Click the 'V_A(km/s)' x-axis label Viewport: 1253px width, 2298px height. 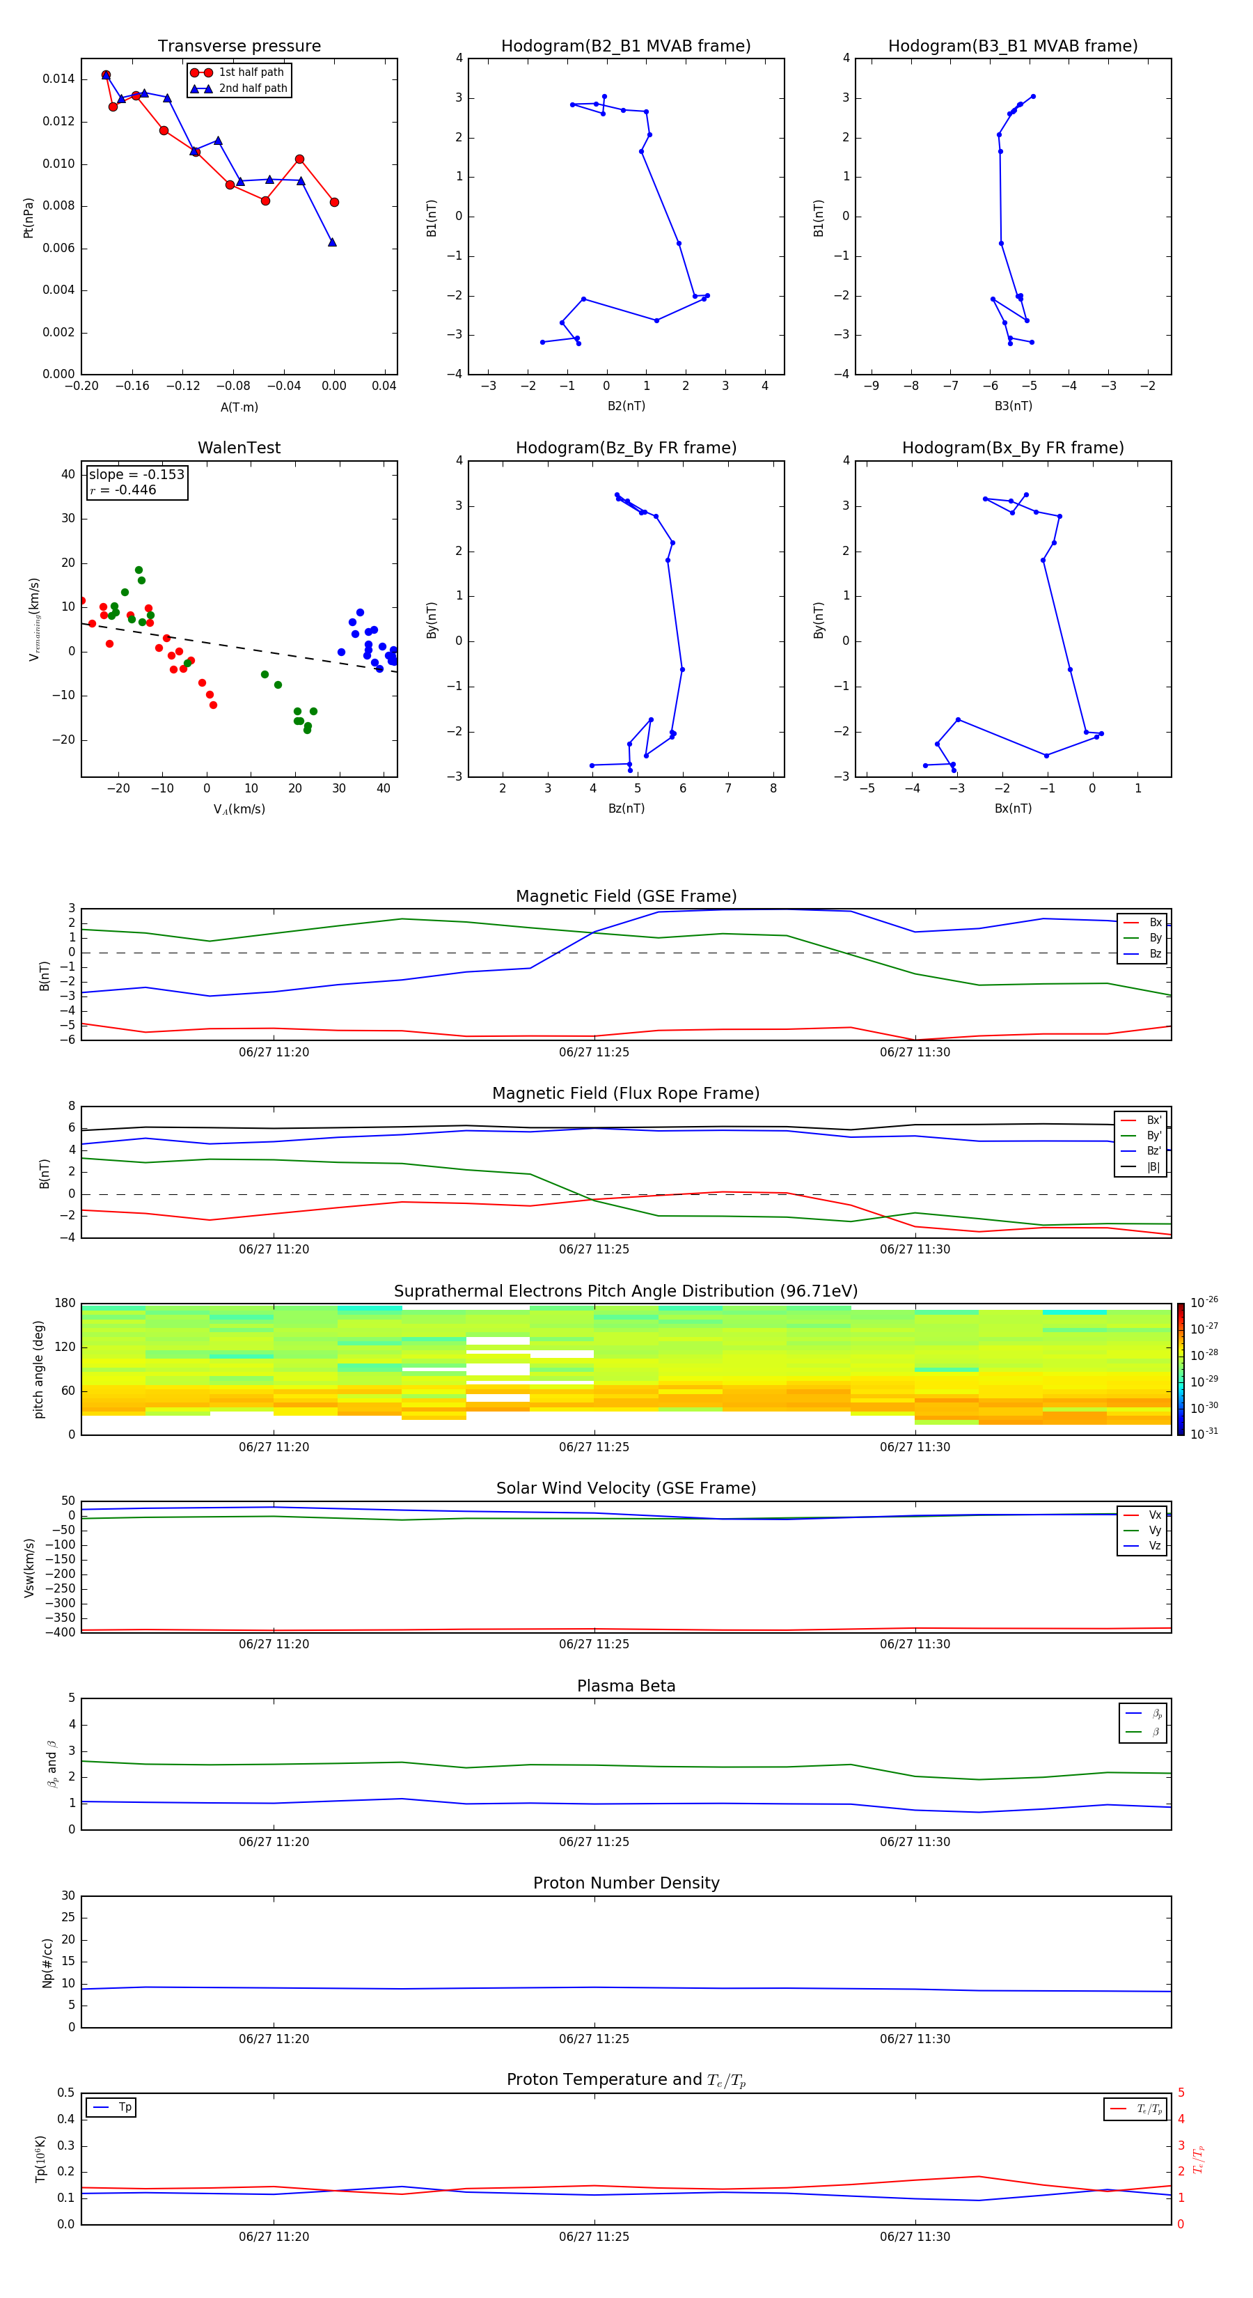[239, 809]
